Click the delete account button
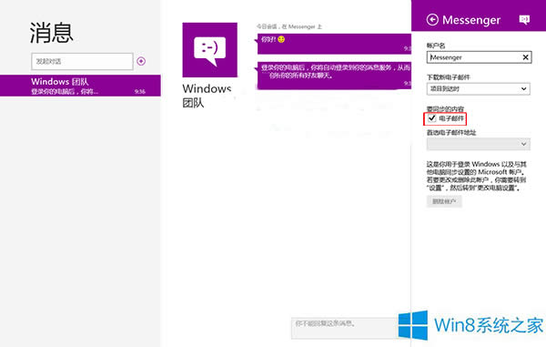Viewport: 546px width, 347px height. tap(444, 201)
